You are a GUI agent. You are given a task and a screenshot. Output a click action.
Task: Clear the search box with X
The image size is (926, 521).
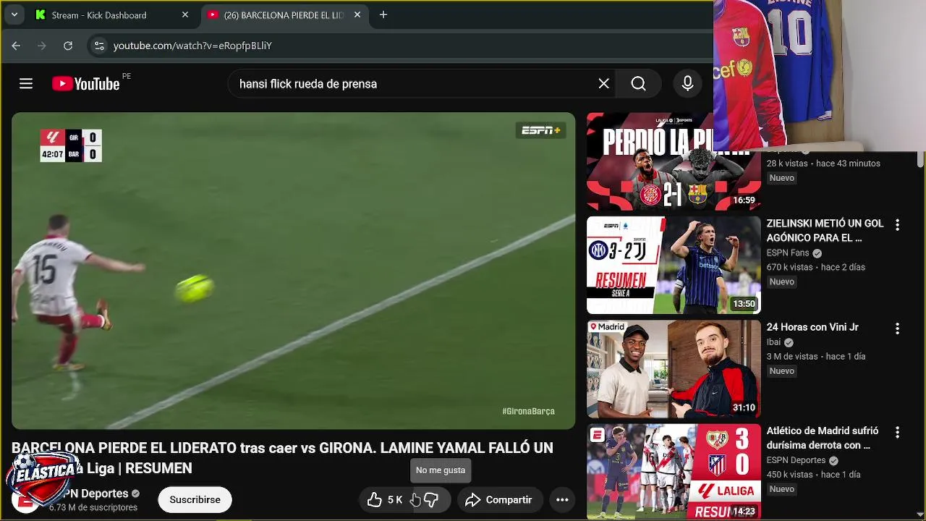coord(604,84)
